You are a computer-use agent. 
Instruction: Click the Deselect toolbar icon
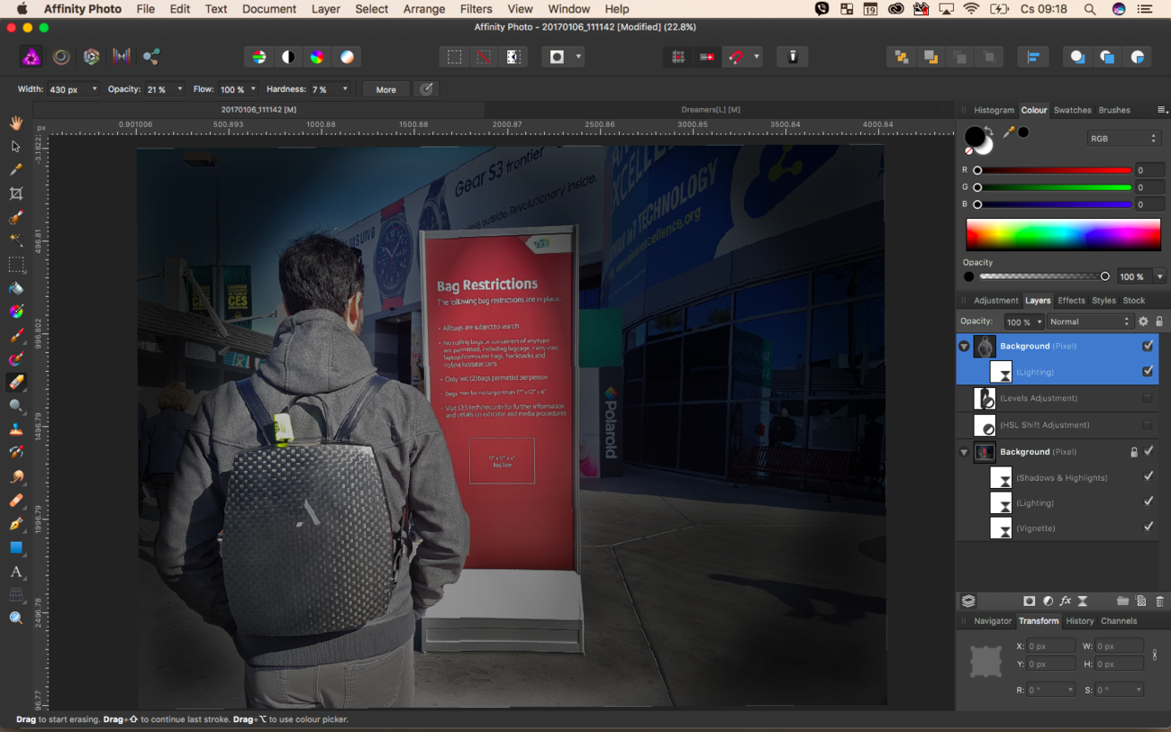pos(484,57)
